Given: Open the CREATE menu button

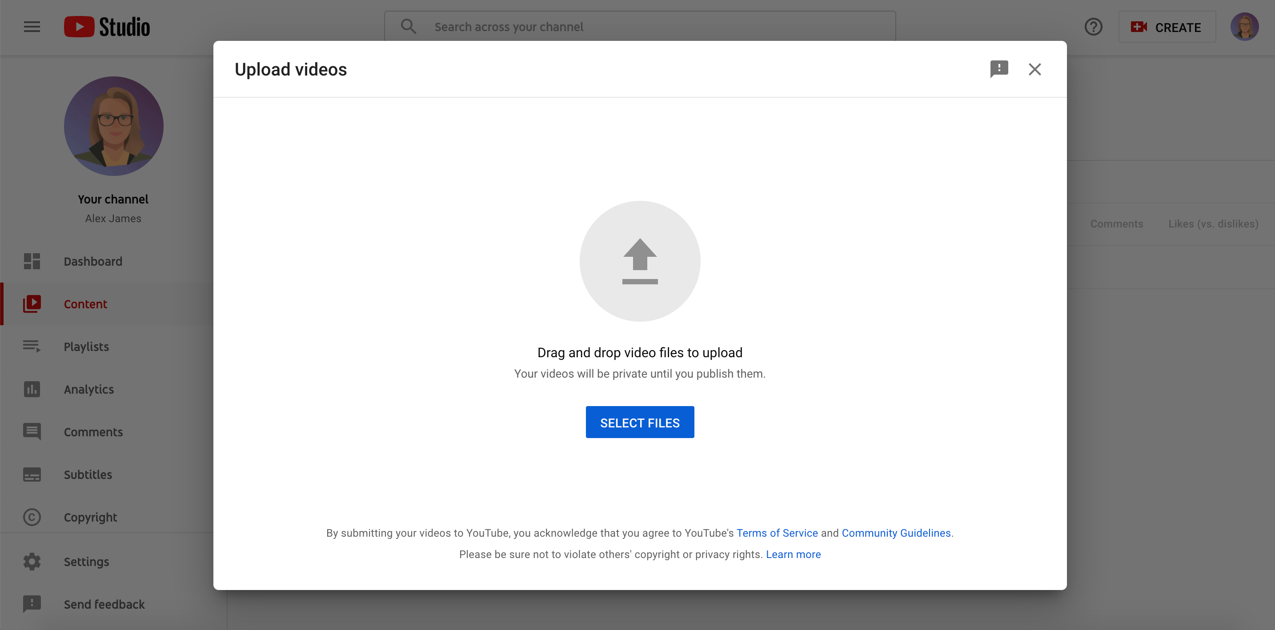Looking at the screenshot, I should click(x=1168, y=27).
